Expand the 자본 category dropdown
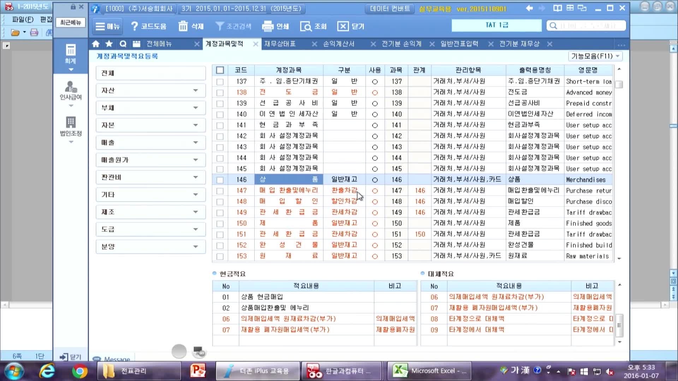This screenshot has width=678, height=381. coord(196,125)
